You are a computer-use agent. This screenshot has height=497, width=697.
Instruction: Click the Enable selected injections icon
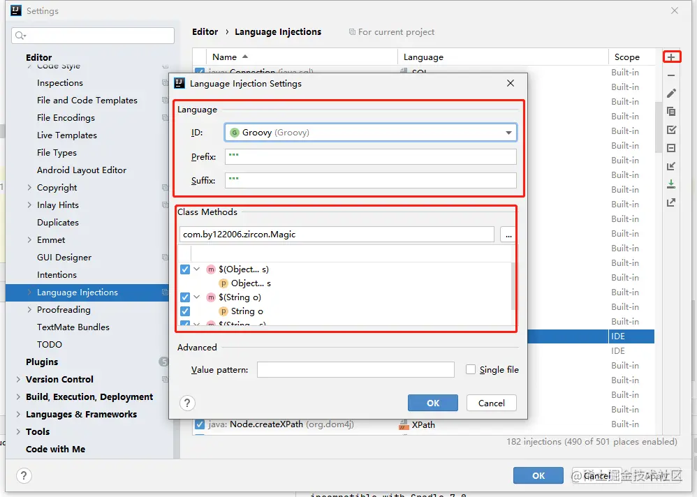(671, 130)
